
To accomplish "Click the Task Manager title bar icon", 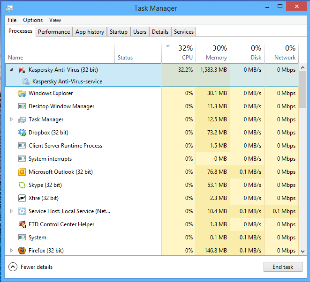I will click(x=9, y=8).
